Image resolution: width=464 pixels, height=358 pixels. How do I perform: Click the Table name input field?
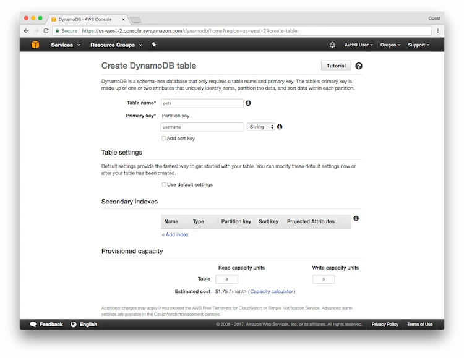click(x=202, y=103)
